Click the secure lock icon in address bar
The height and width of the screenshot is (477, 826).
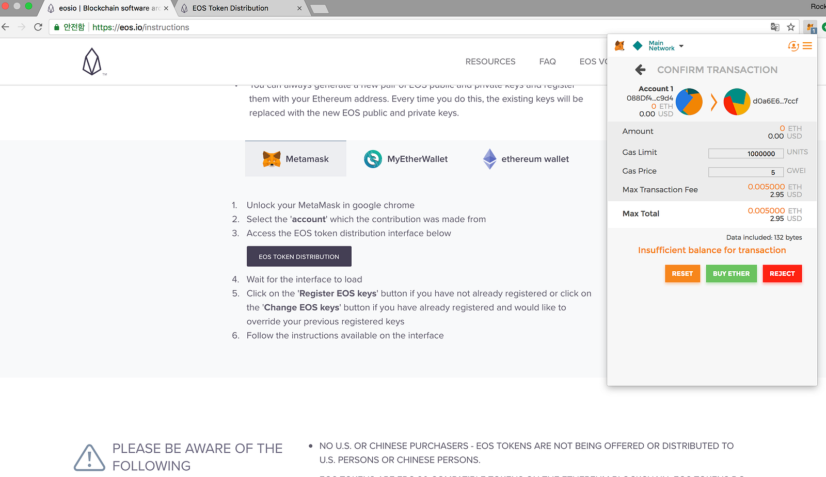coord(57,27)
